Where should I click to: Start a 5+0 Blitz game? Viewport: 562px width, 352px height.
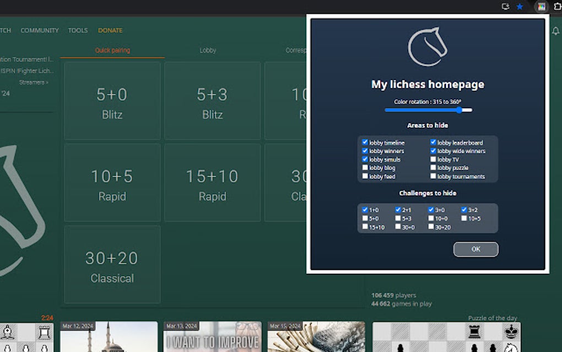[112, 101]
